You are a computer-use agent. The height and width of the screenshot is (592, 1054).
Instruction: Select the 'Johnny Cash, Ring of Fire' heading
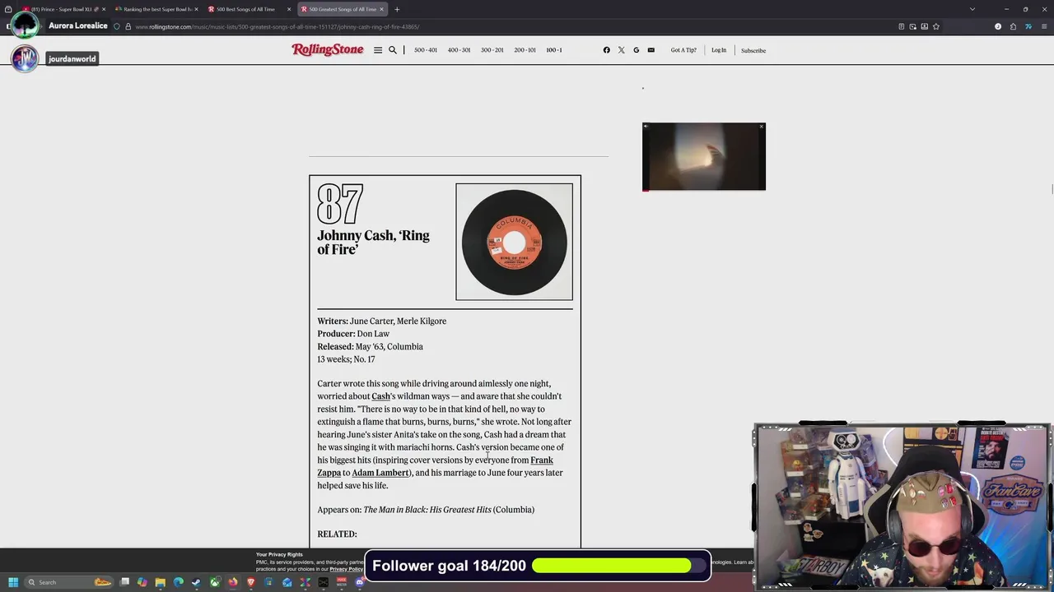tap(373, 243)
